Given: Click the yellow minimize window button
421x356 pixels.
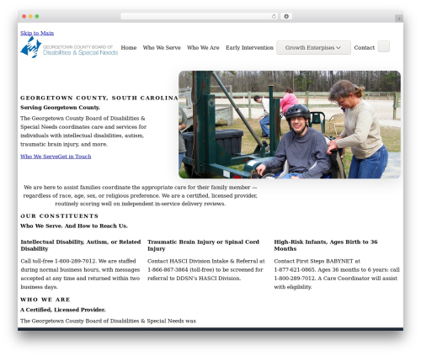Looking at the screenshot, I should point(30,17).
